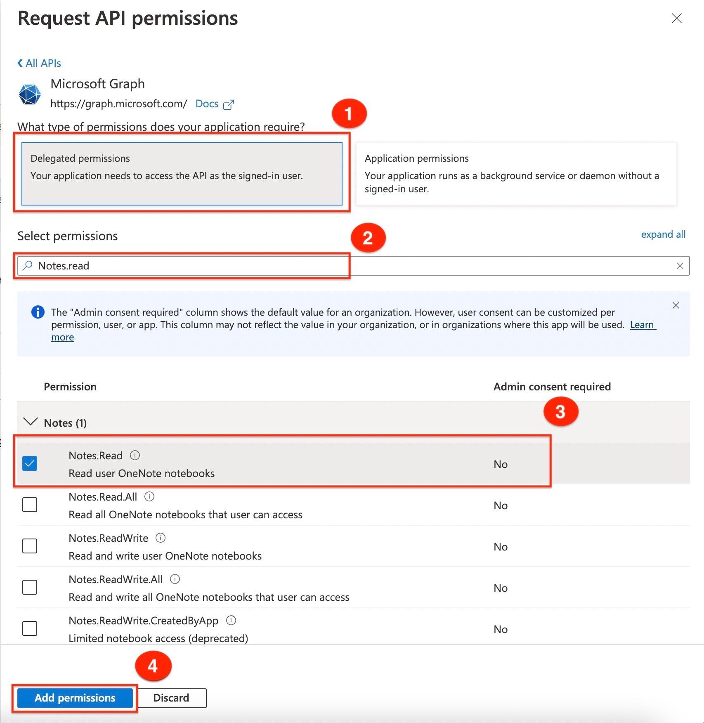Click info icon beside Notes.ReadWrite
Screen dimensions: 704x723
tap(161, 538)
